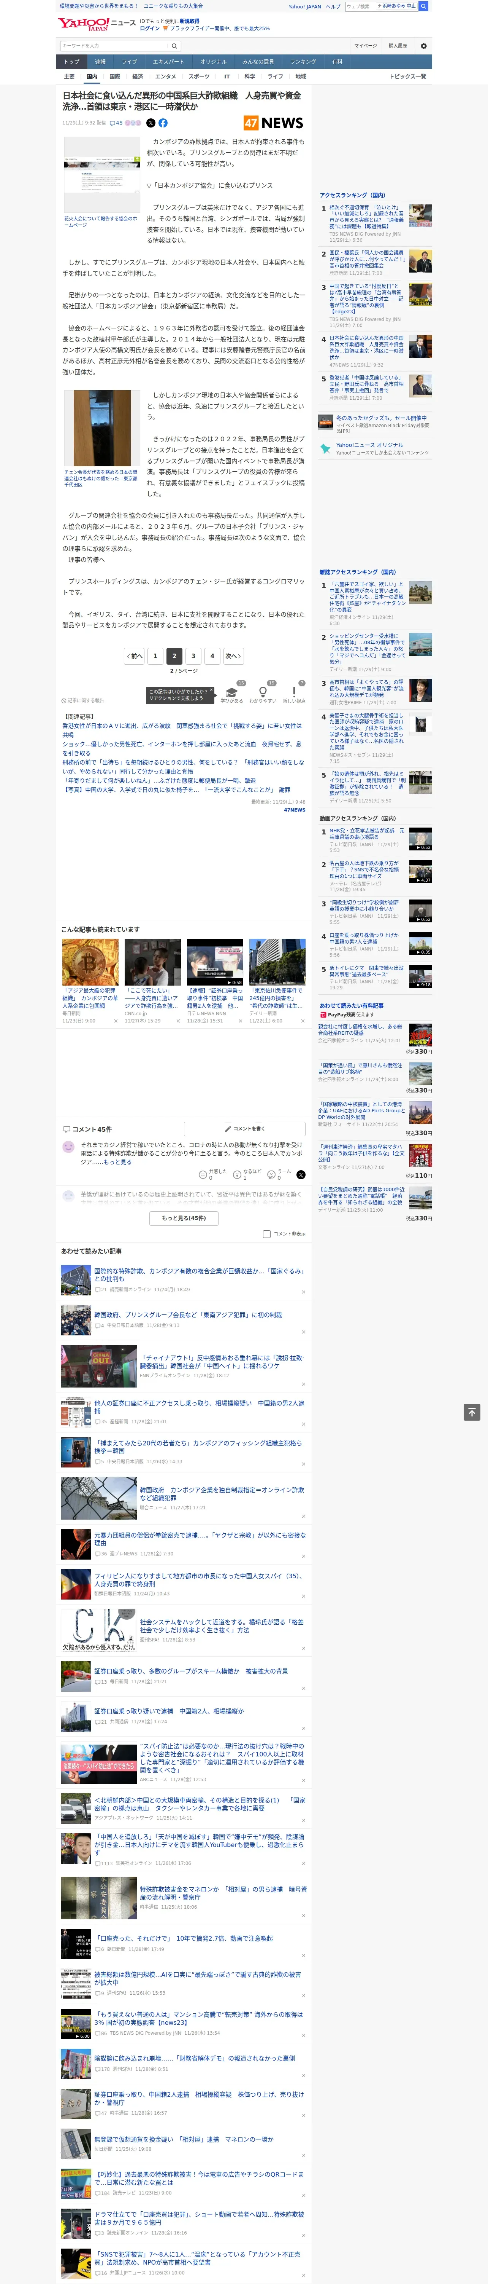This screenshot has width=488, height=2284.
Task: Open the トップ tab
Action: click(x=72, y=62)
